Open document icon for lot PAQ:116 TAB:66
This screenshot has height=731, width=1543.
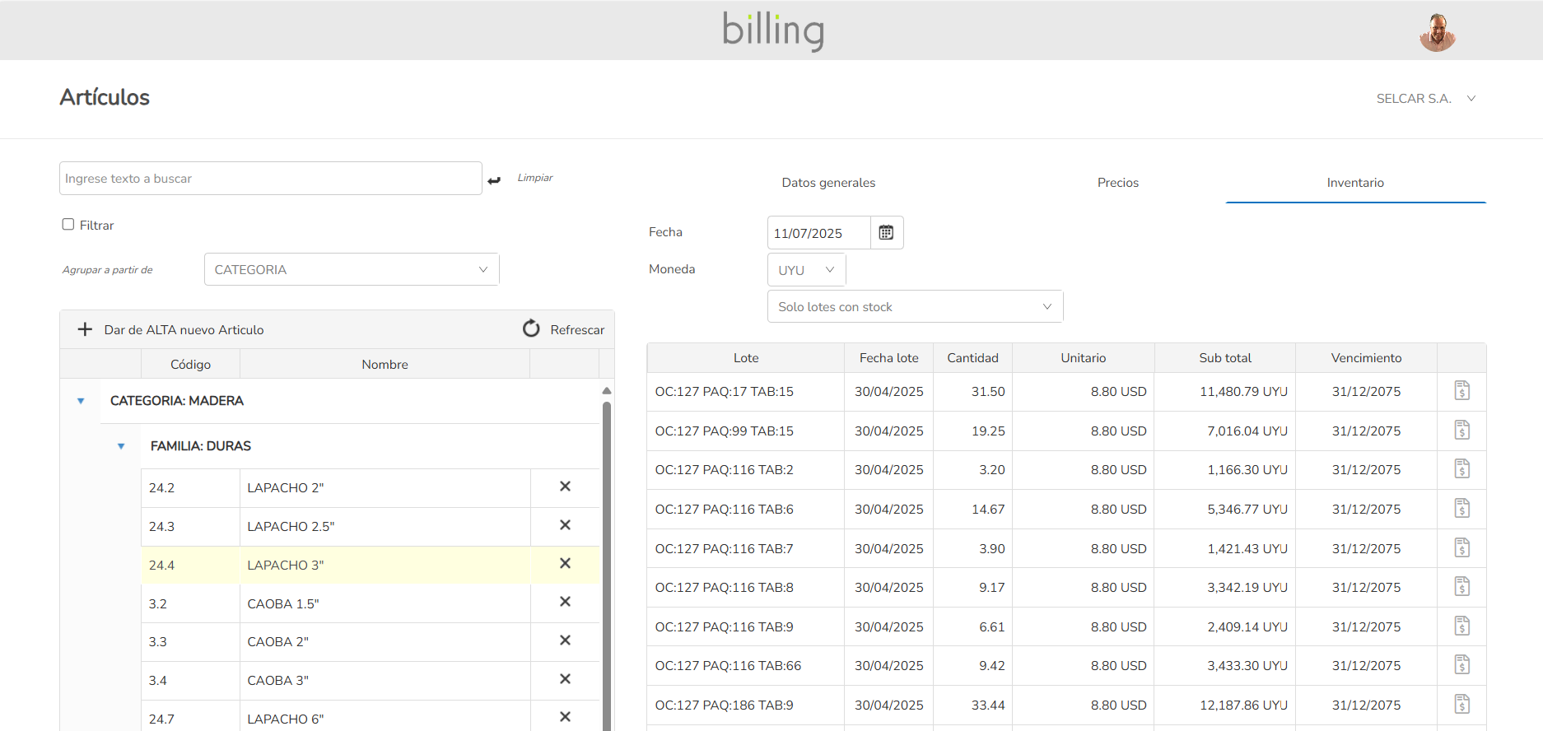point(1461,665)
